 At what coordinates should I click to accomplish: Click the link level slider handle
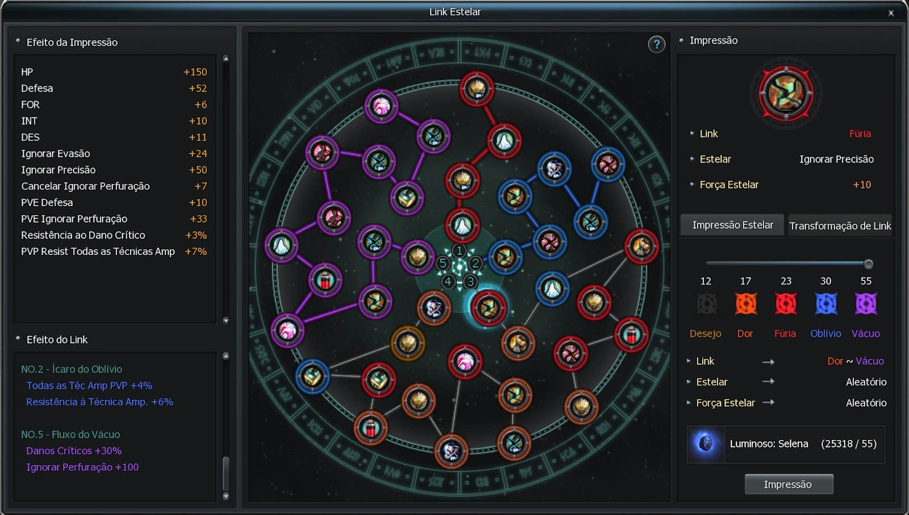[x=868, y=263]
